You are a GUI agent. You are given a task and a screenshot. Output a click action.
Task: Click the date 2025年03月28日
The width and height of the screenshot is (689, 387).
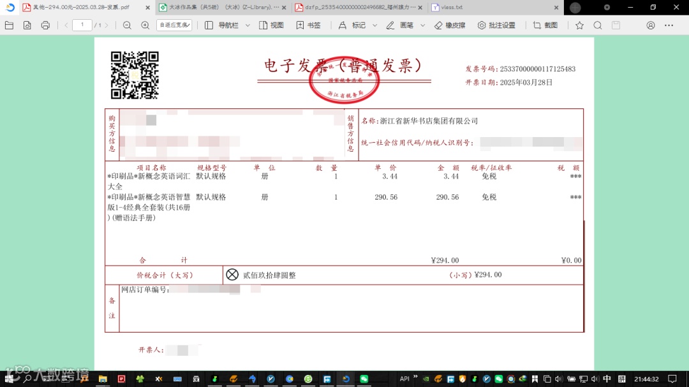pos(526,83)
